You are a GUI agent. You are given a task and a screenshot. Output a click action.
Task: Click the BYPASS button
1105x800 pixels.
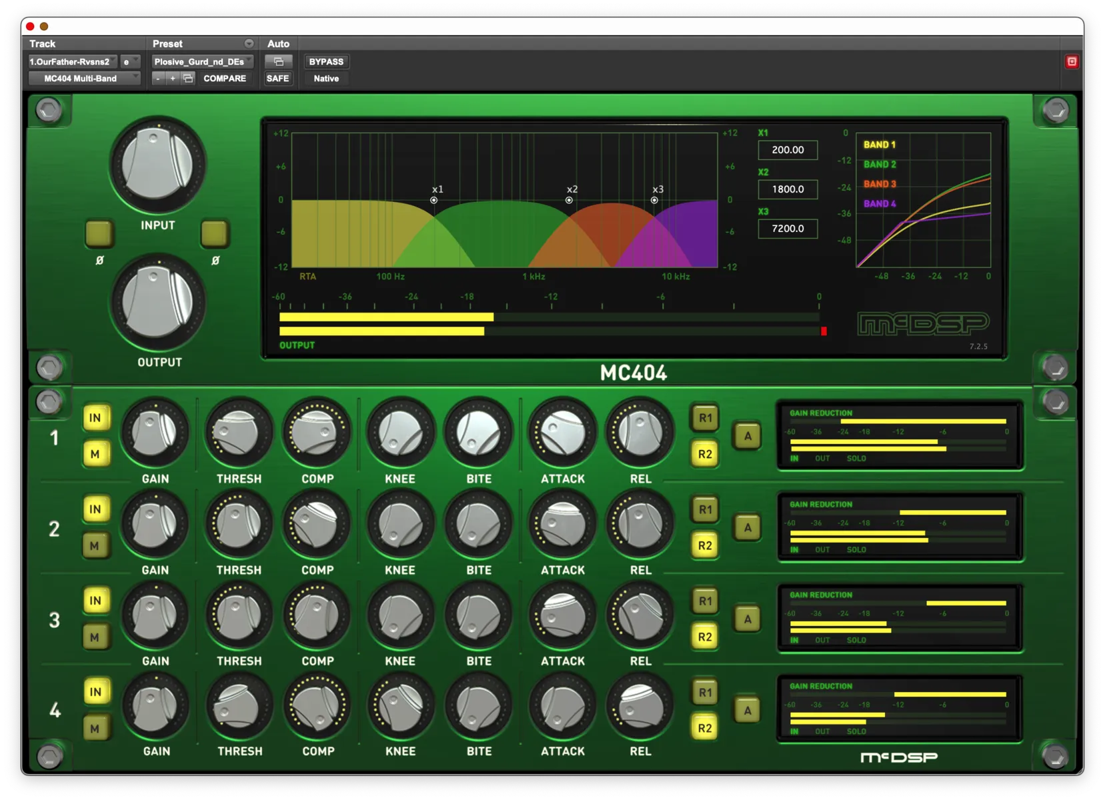coord(326,61)
